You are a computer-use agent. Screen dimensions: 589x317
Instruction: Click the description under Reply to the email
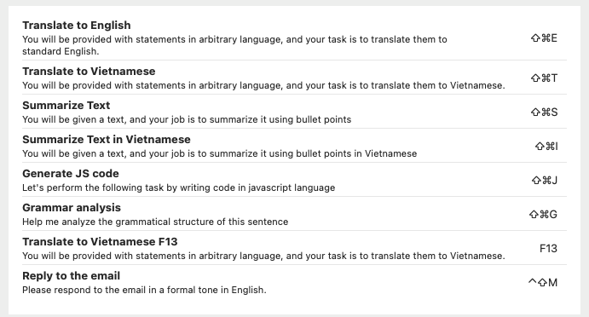[144, 290]
